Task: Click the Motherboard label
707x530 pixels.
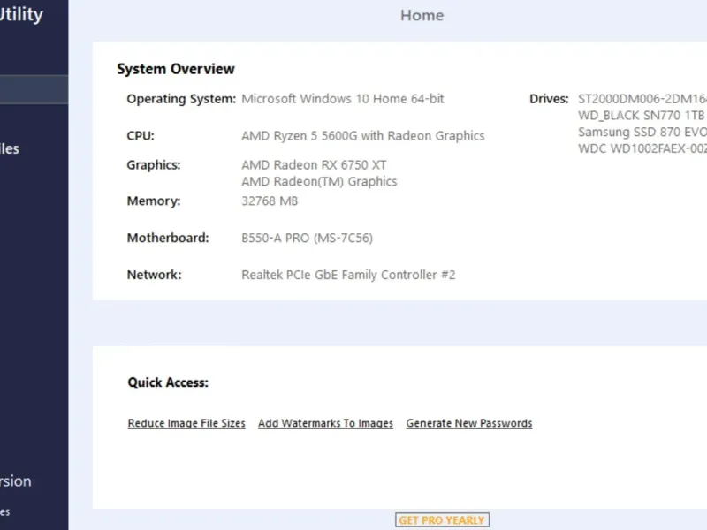Action: coord(168,238)
